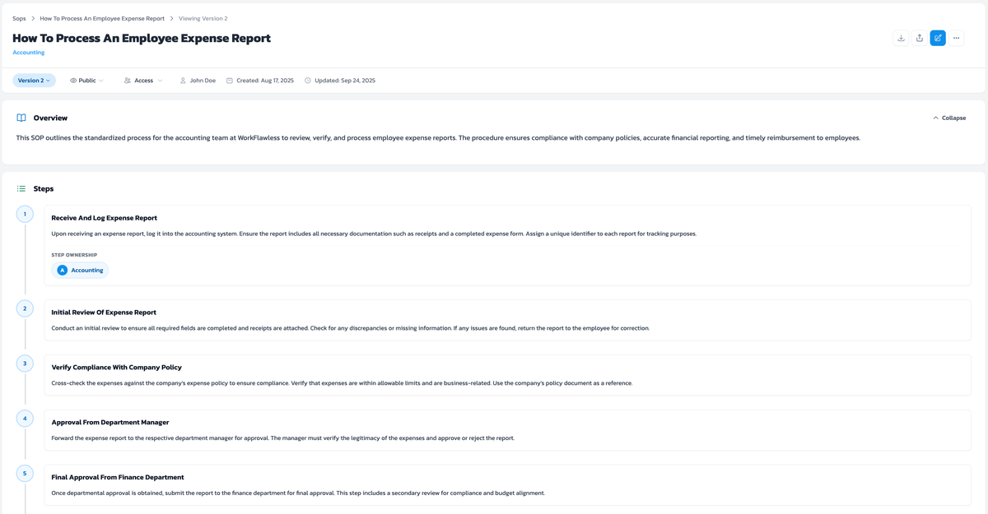Open the Accounting category link

pyautogui.click(x=29, y=53)
